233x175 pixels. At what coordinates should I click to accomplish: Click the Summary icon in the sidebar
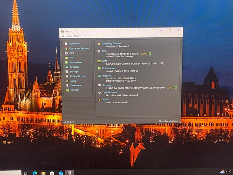click(66, 44)
